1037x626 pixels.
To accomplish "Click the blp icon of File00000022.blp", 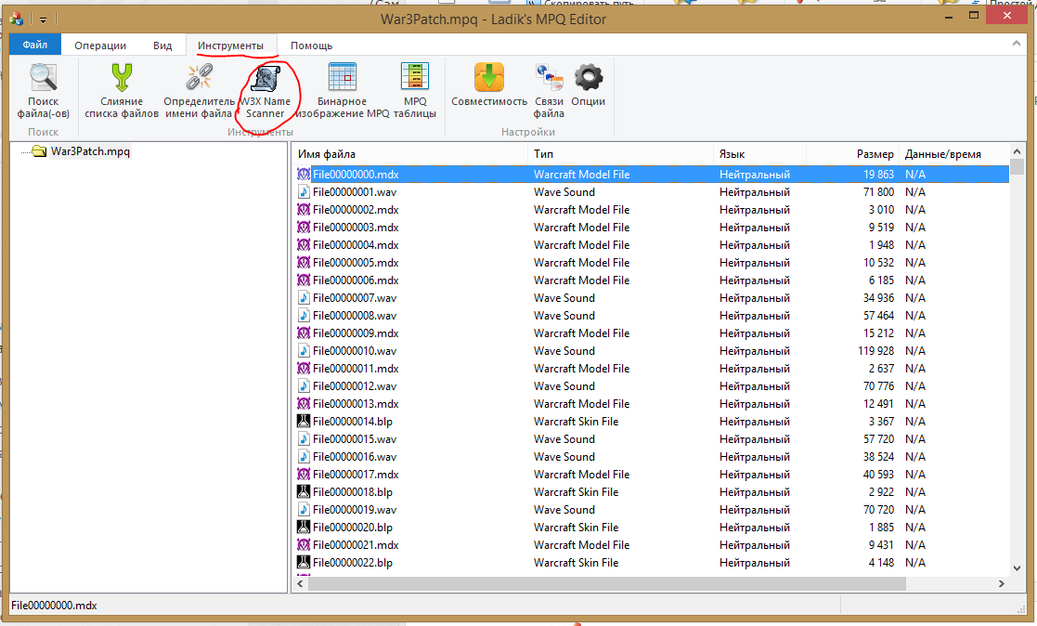I will click(304, 563).
